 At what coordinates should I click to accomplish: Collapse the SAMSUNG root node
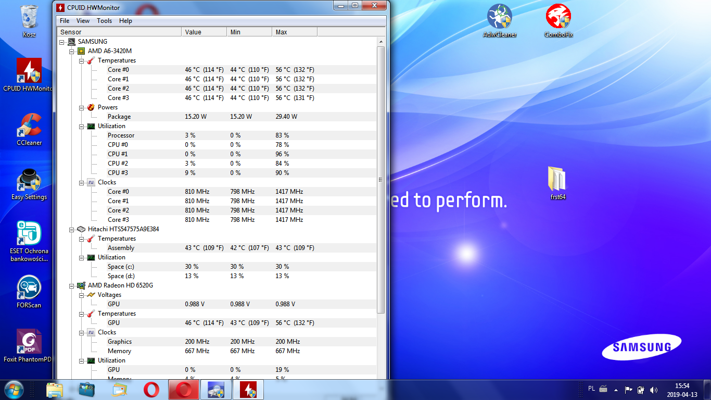(62, 42)
